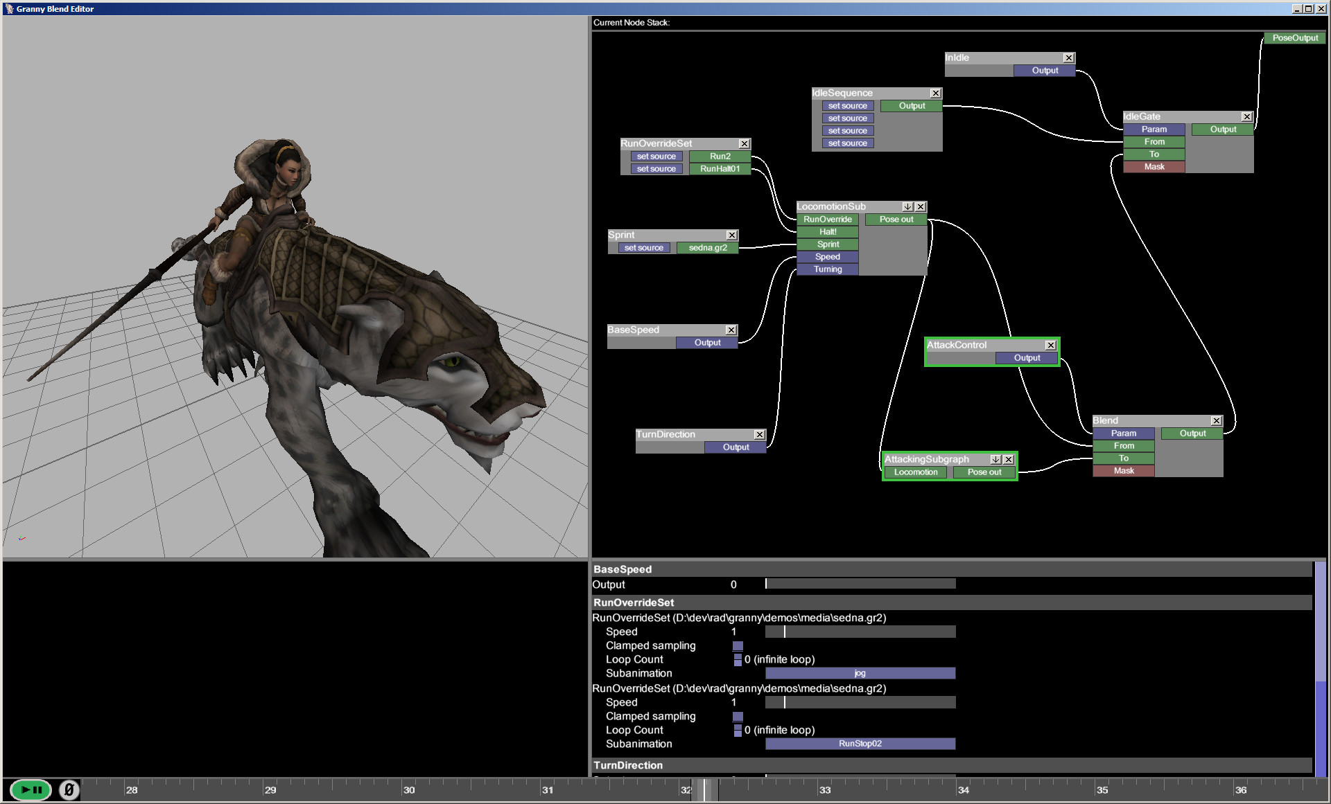Image resolution: width=1331 pixels, height=804 pixels.
Task: Click the Loop Count stepper for jog
Action: tap(738, 660)
